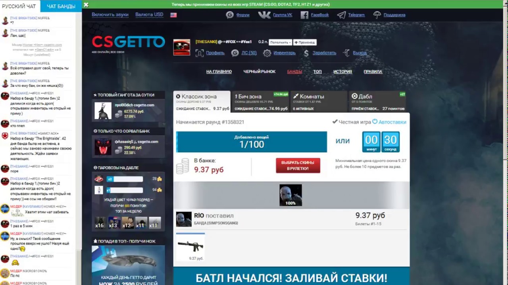This screenshot has width=508, height=285.
Task: Open ИСТОРИЯ menu item
Action: [343, 72]
